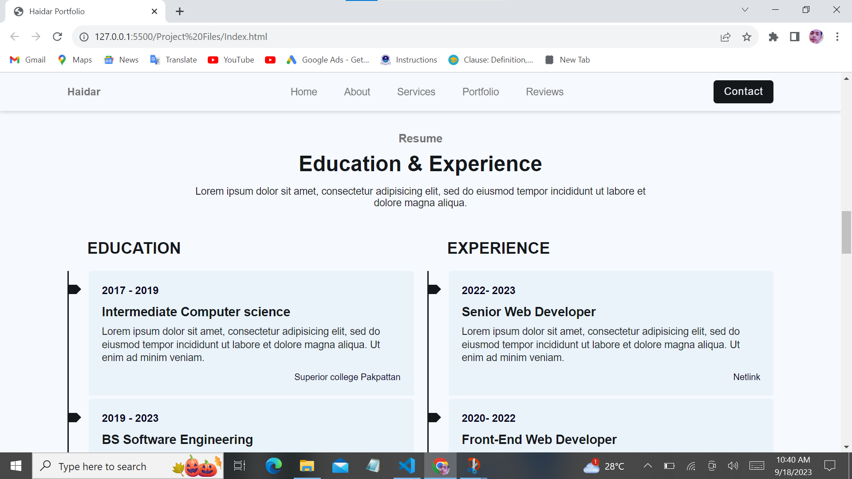The height and width of the screenshot is (479, 852).
Task: Open the Chrome profile avatar
Action: coord(816,37)
